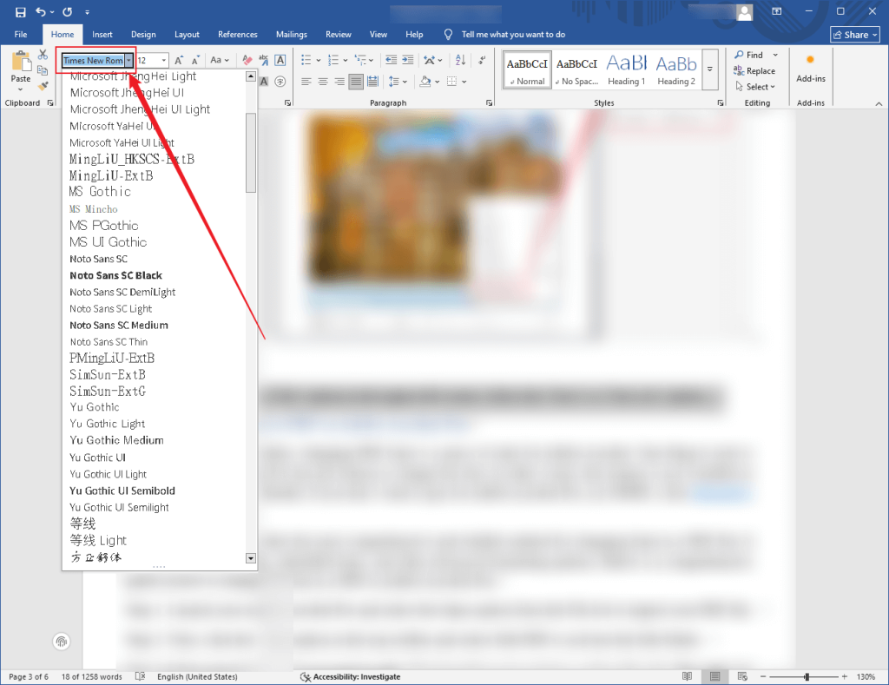Click the Share button
This screenshot has width=889, height=685.
tap(853, 34)
